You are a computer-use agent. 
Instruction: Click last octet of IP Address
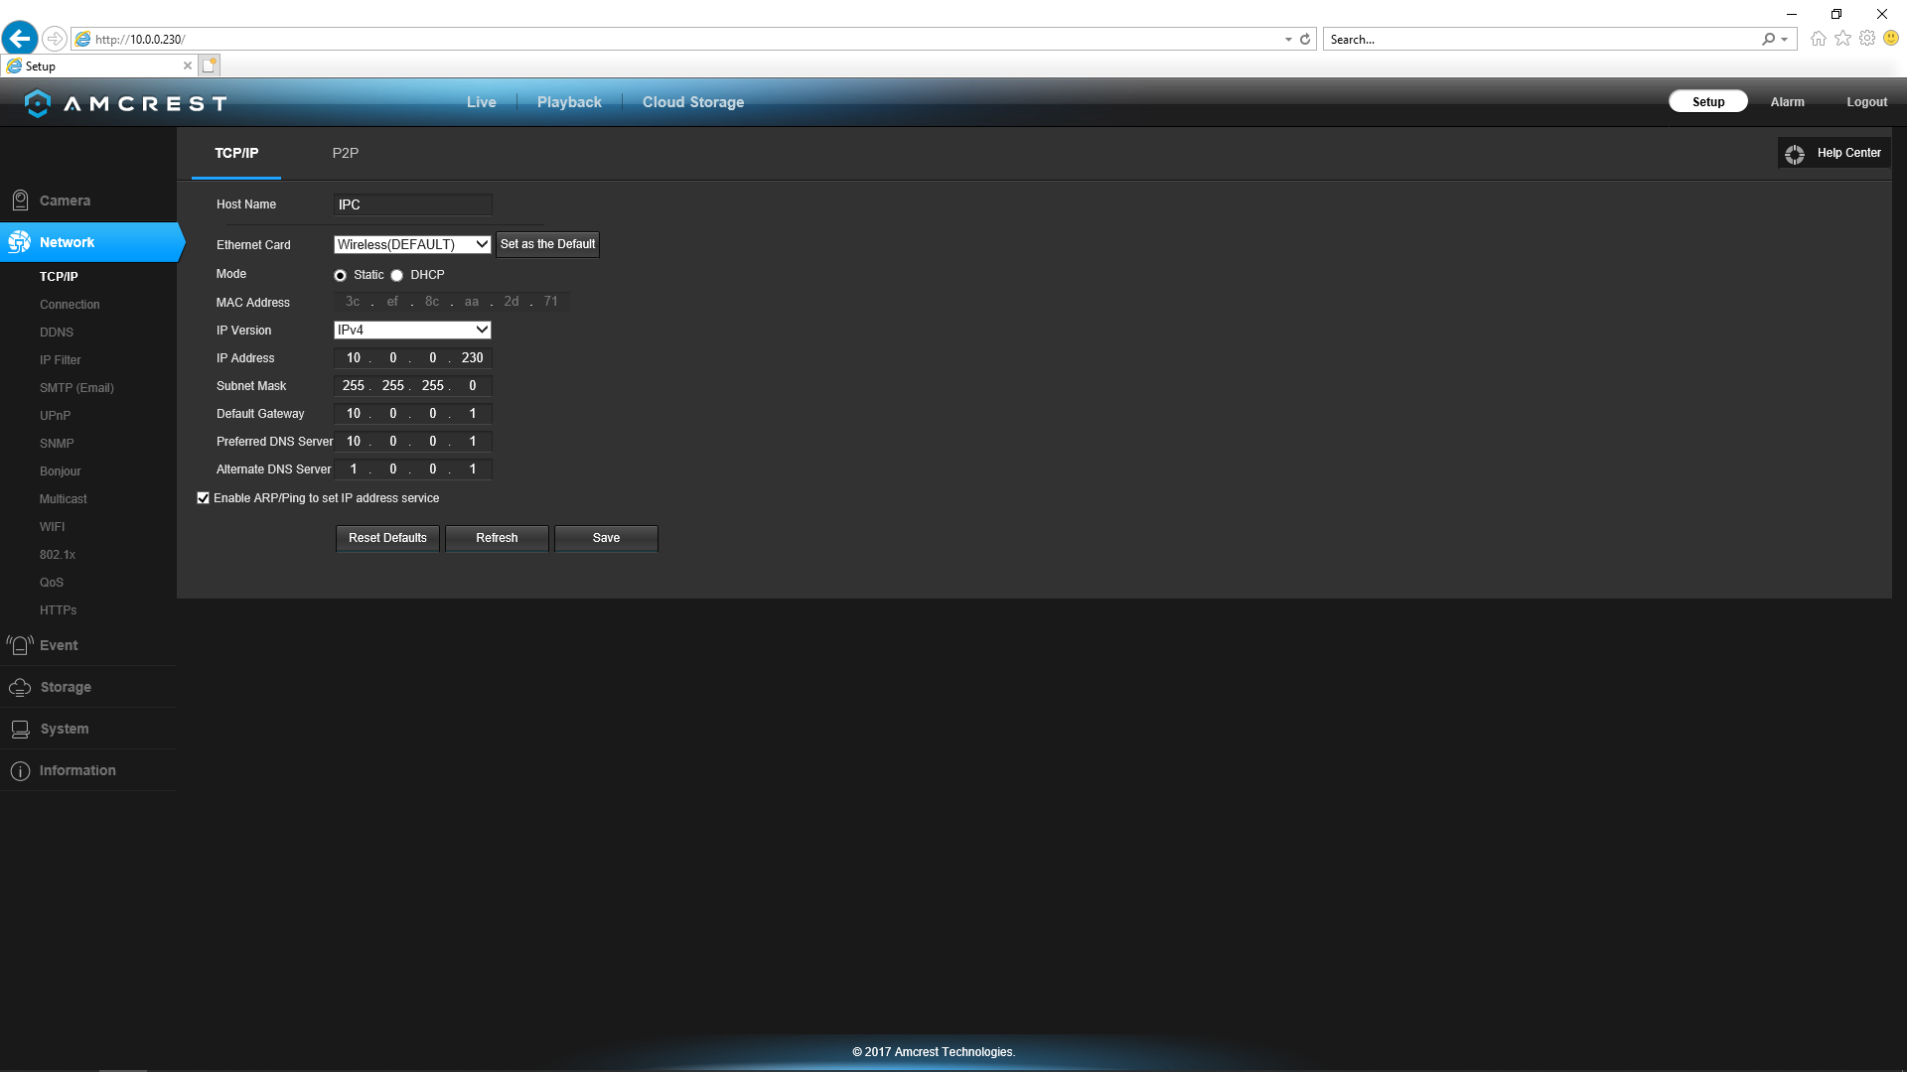coord(473,358)
